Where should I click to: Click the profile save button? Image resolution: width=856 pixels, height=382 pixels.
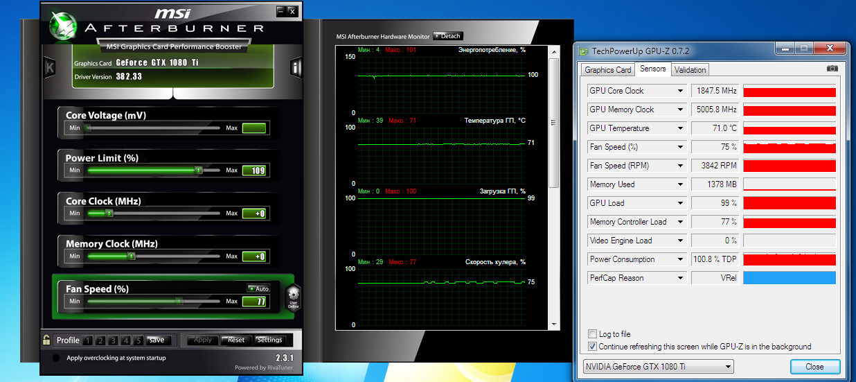pos(157,340)
